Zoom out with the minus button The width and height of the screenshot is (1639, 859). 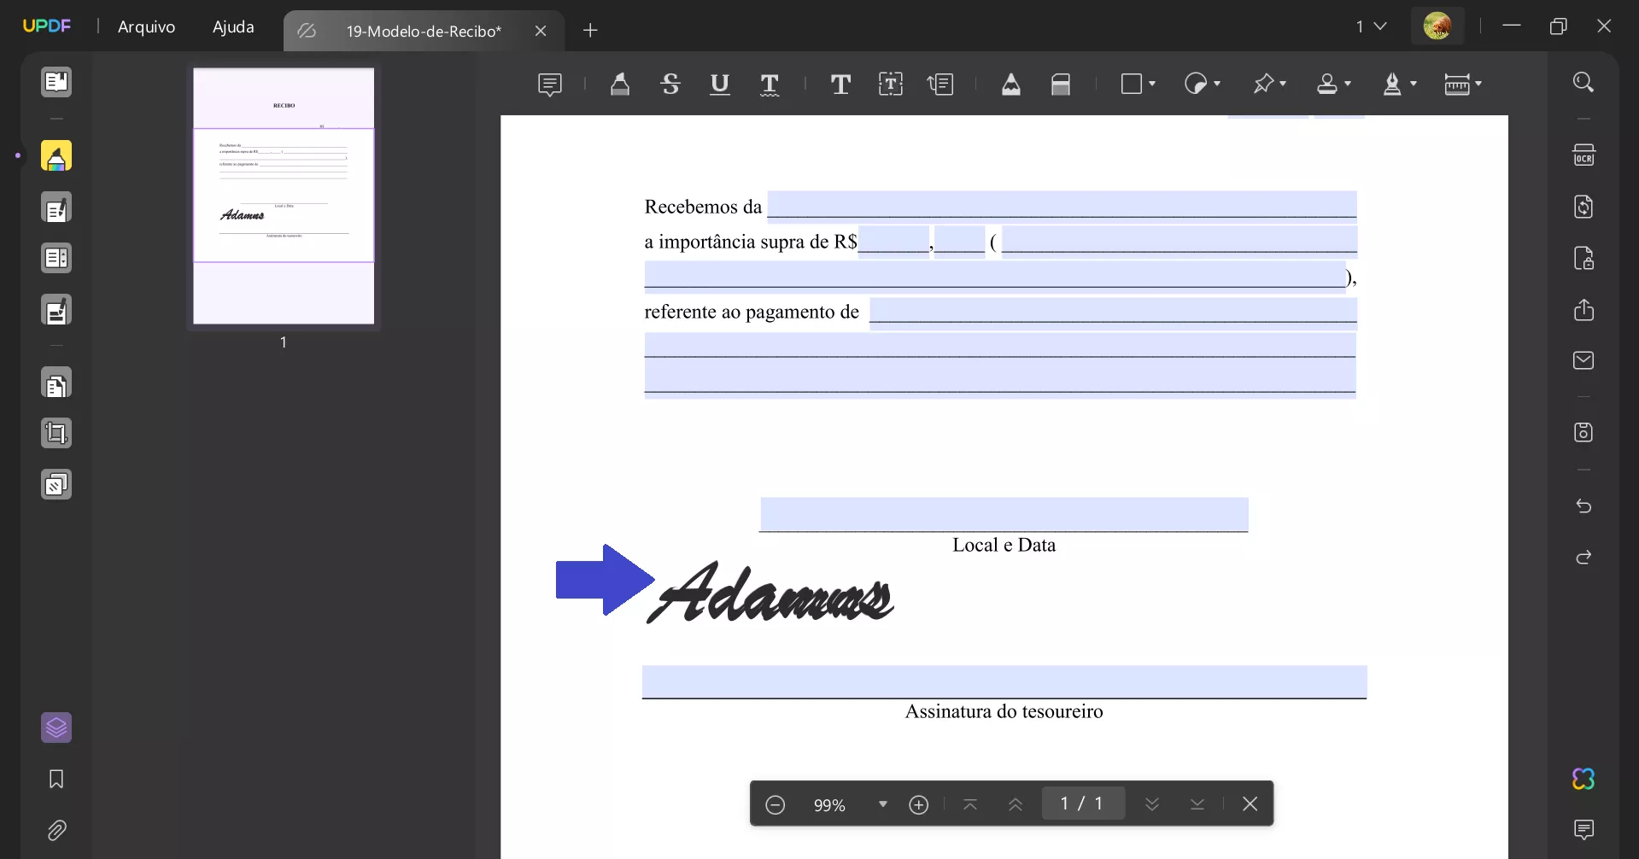(x=776, y=804)
